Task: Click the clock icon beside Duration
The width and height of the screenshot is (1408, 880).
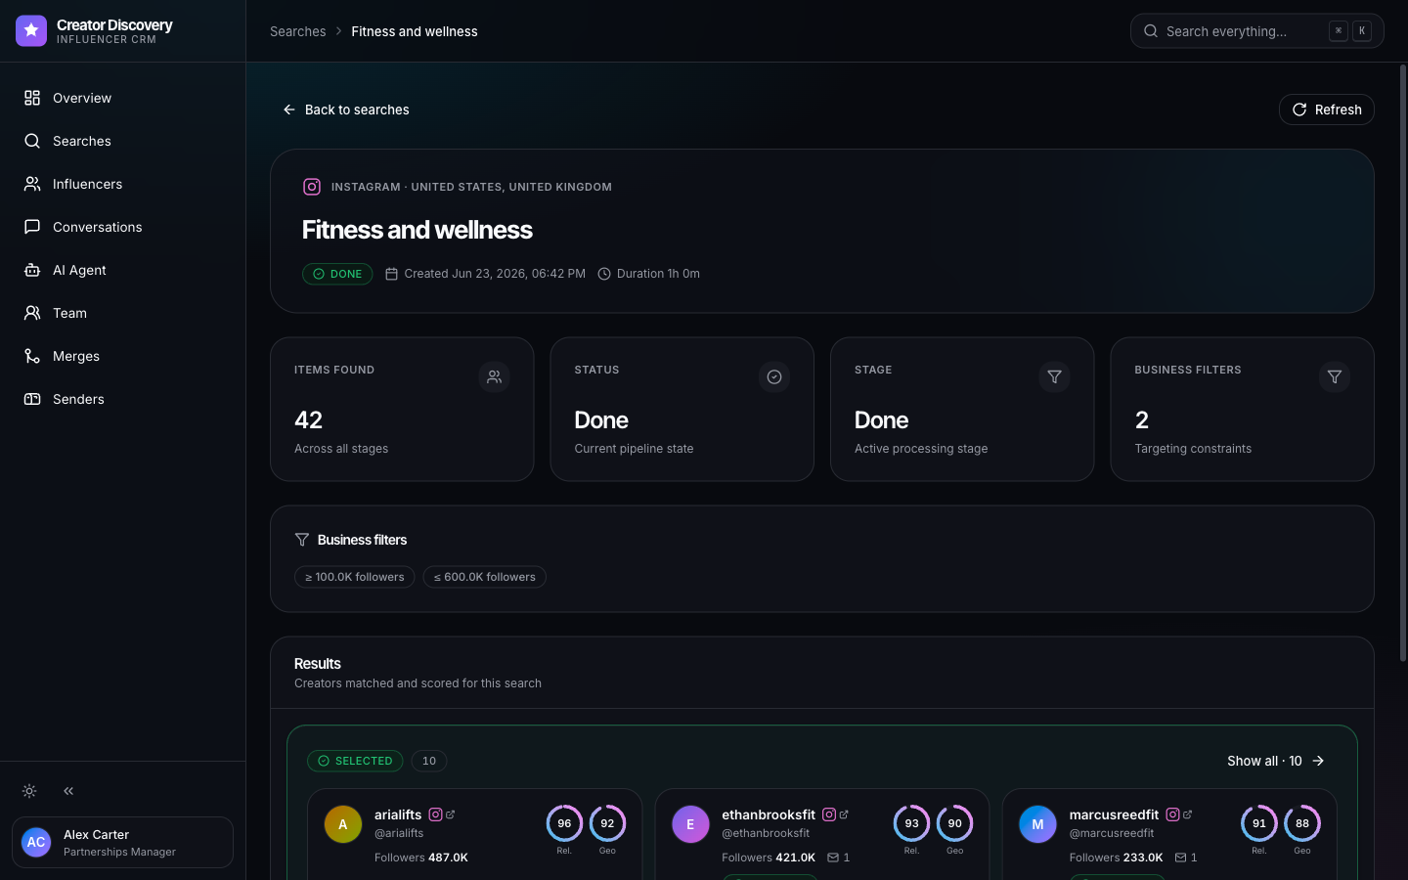Action: click(x=604, y=274)
